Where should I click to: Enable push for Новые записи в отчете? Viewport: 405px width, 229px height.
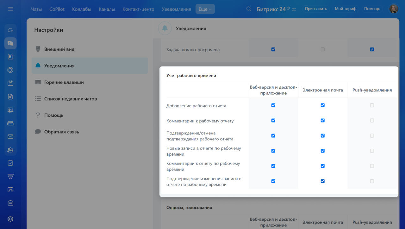372,151
